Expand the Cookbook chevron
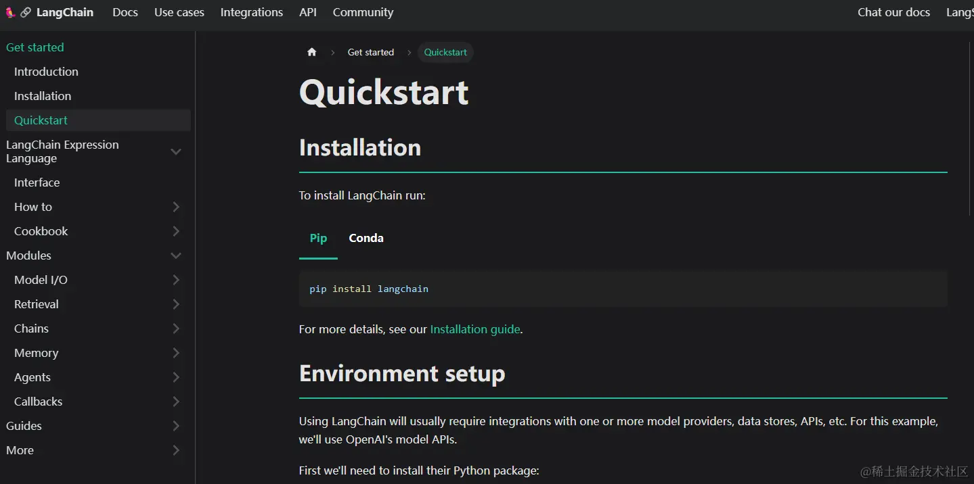The image size is (974, 484). pyautogui.click(x=176, y=231)
